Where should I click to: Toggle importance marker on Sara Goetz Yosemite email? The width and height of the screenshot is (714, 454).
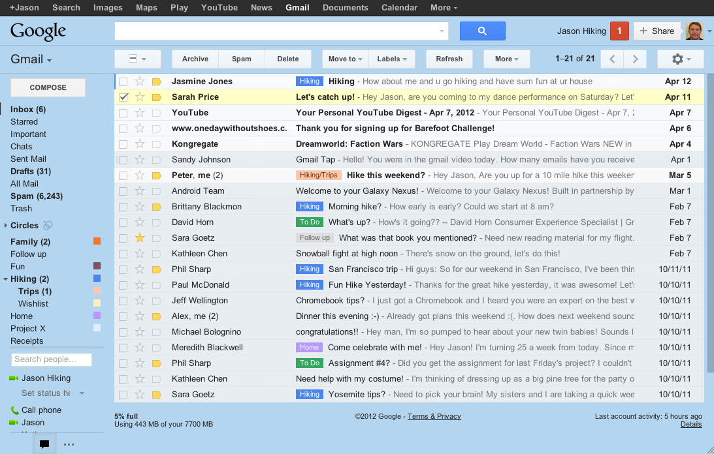(x=157, y=395)
